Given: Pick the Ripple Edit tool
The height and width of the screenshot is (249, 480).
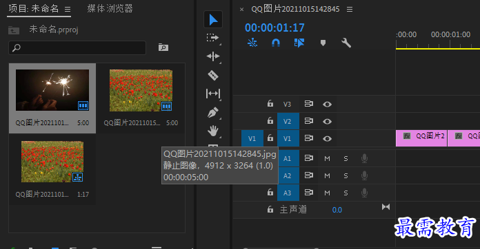Looking at the screenshot, I should click(213, 56).
